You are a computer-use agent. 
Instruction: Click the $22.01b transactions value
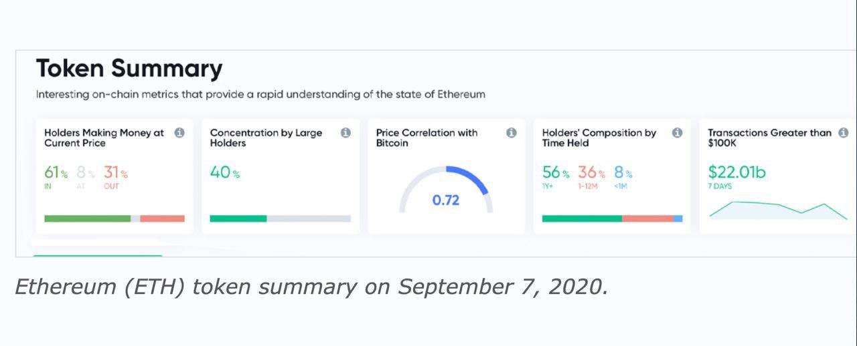coord(736,172)
